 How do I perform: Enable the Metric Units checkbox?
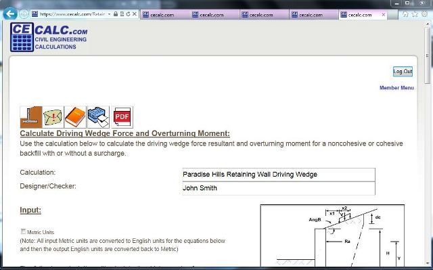click(23, 231)
